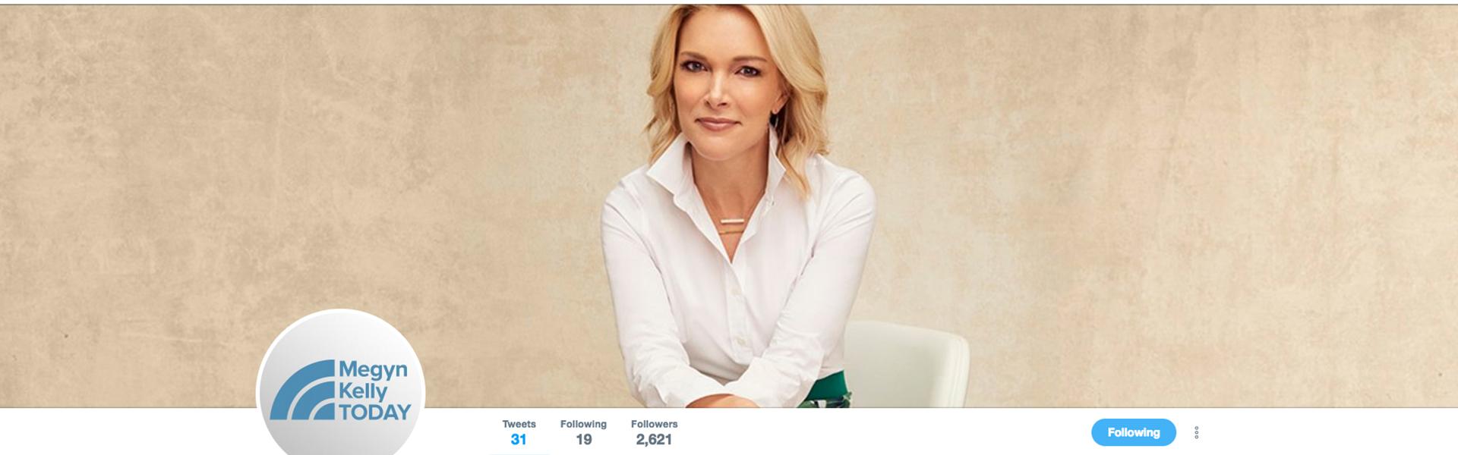1458x455 pixels.
Task: Click the following count 19
Action: coord(583,440)
